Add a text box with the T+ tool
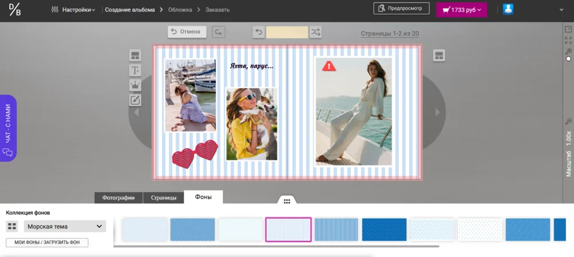The width and height of the screenshot is (574, 257). click(x=135, y=71)
